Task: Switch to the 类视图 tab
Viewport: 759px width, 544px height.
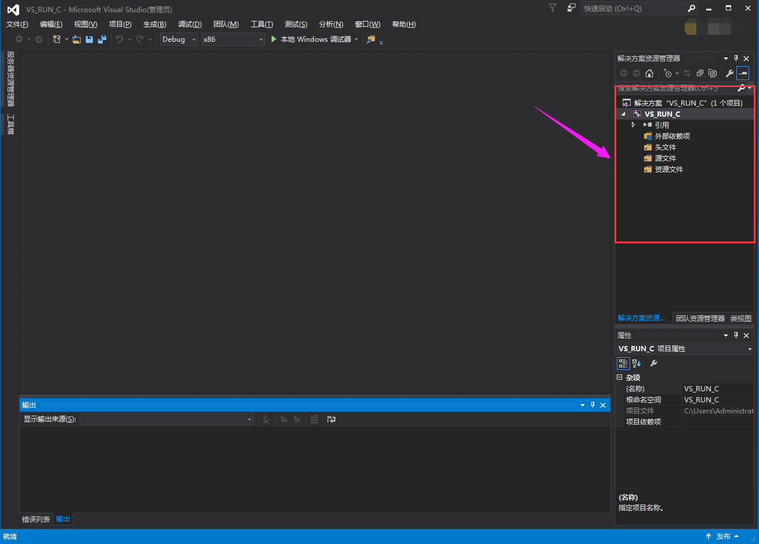Action: pos(740,318)
